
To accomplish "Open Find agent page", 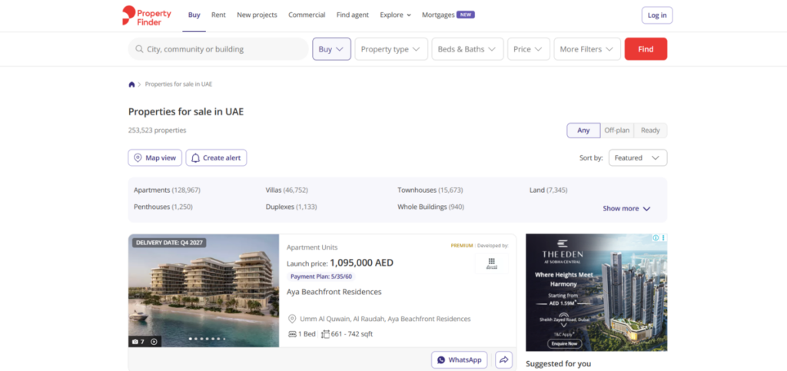I will click(x=352, y=15).
